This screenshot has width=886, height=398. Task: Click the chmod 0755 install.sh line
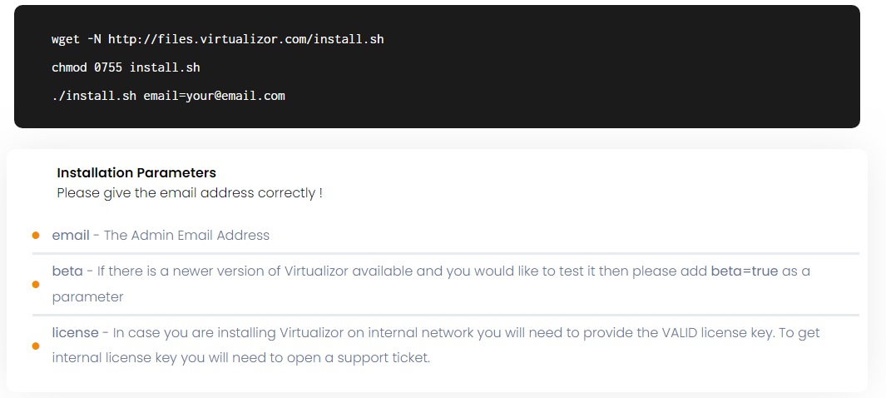click(126, 67)
